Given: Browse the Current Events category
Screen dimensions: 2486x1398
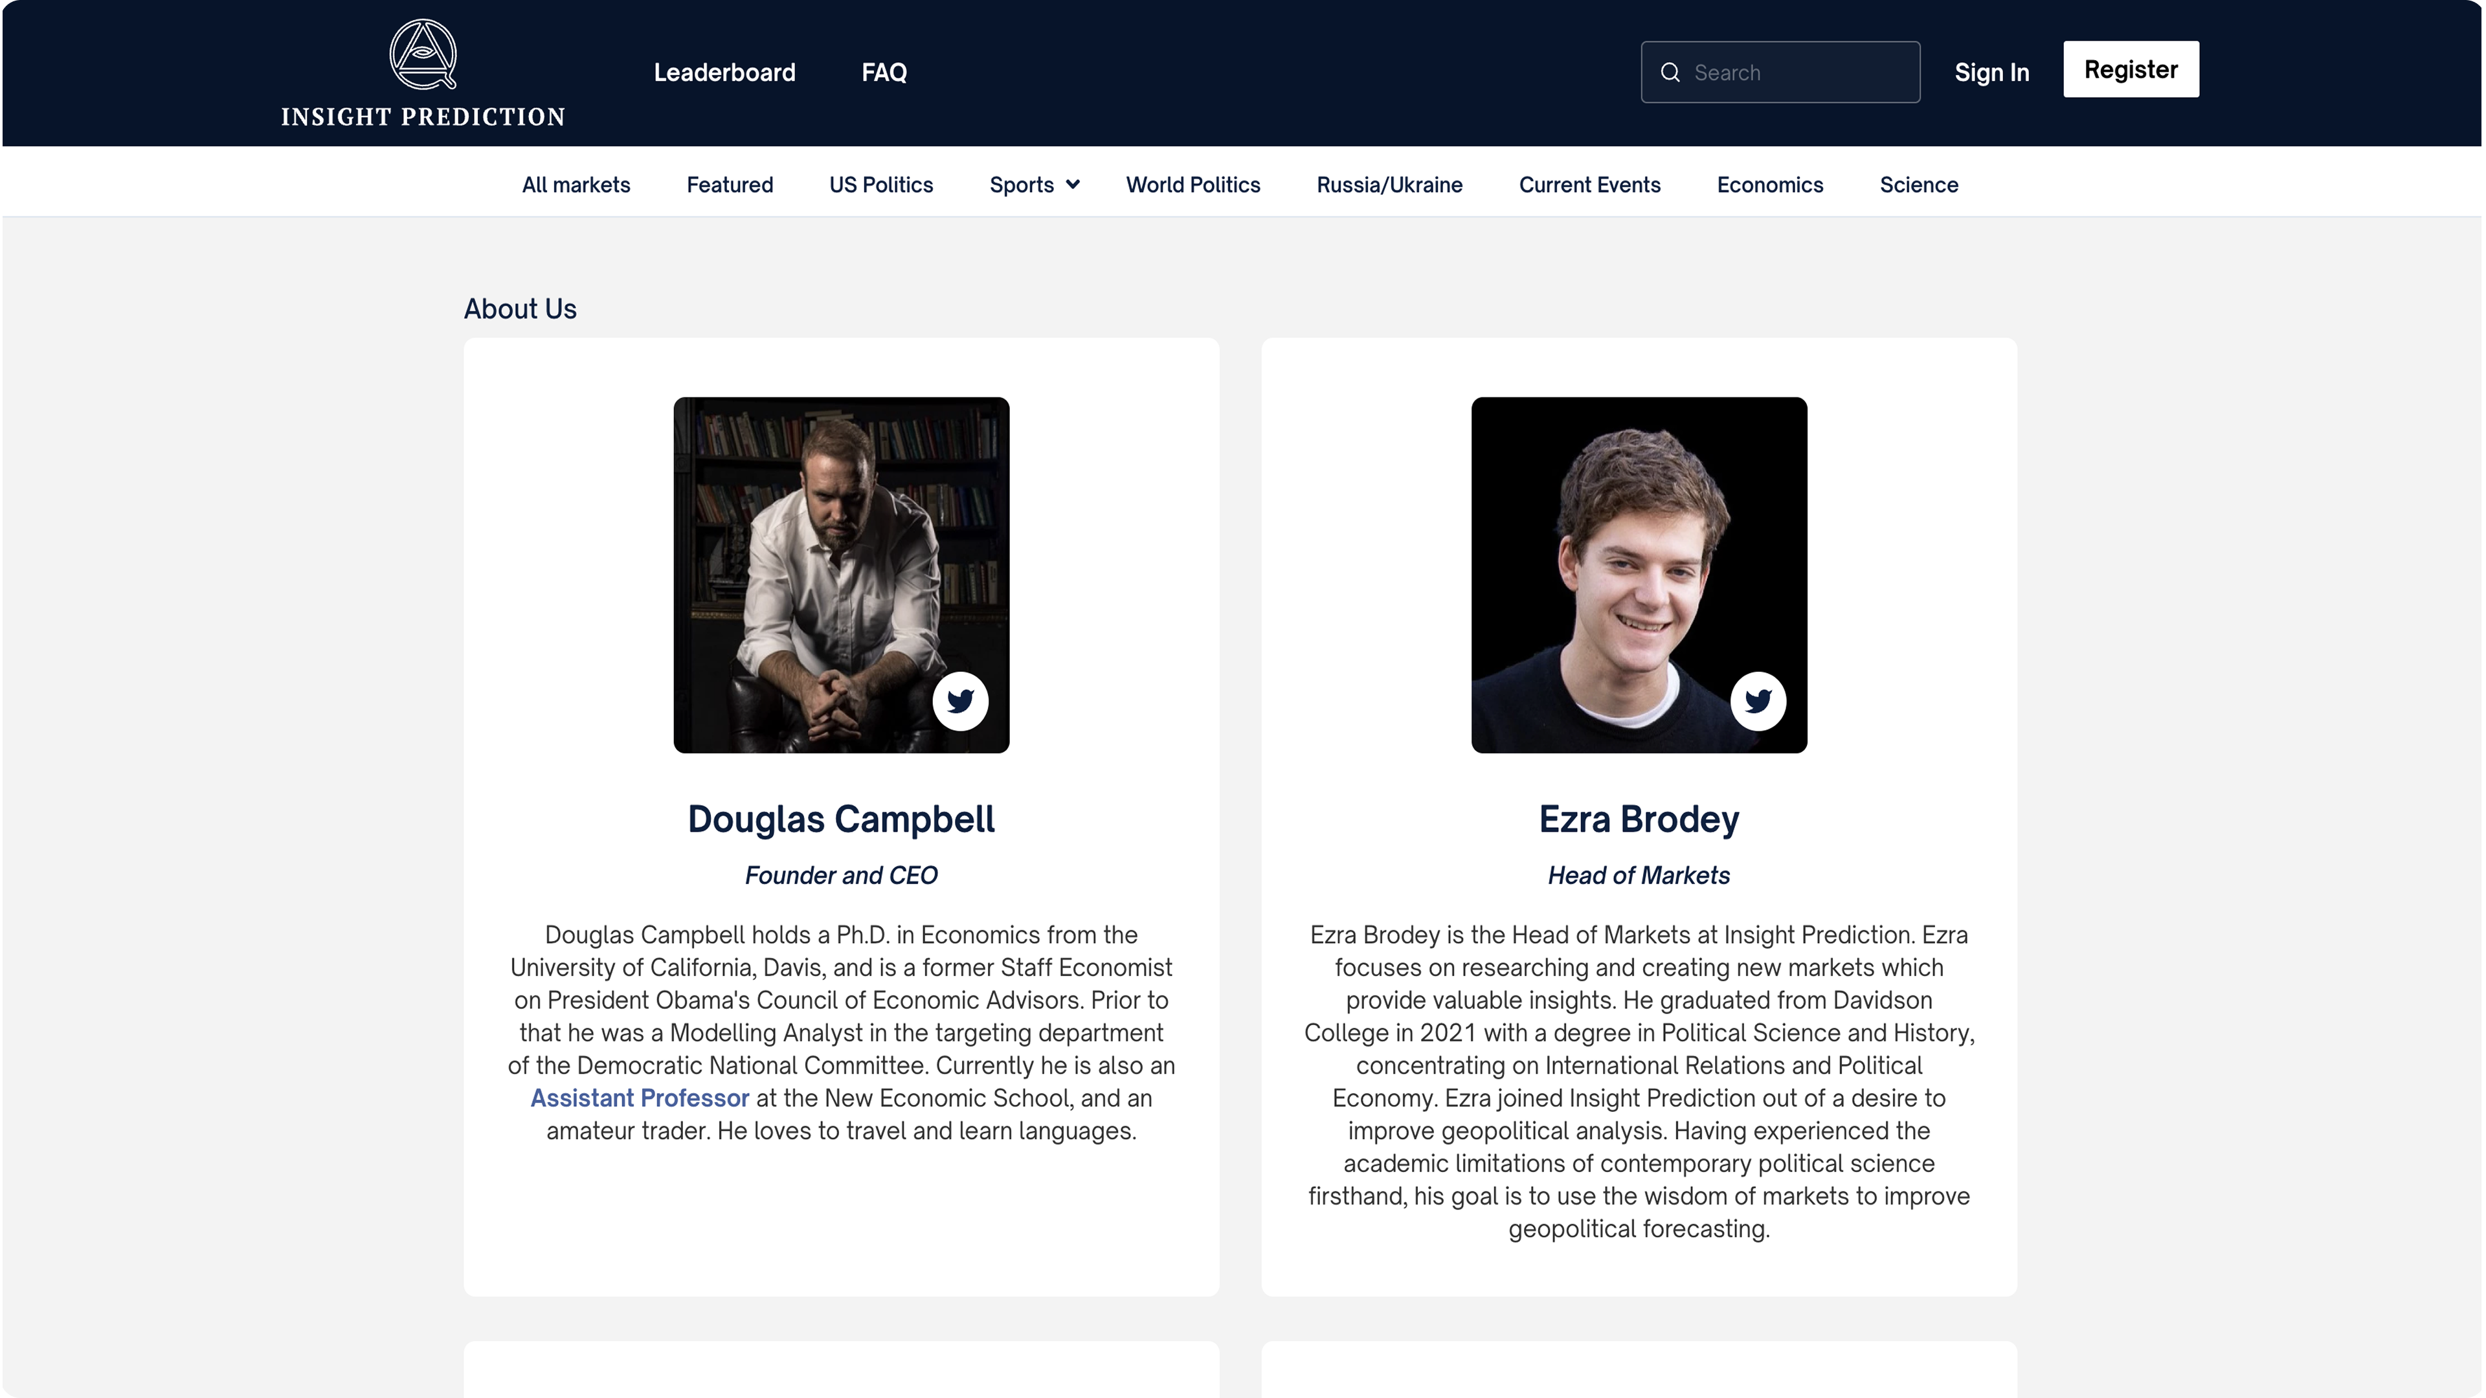Looking at the screenshot, I should [x=1589, y=184].
